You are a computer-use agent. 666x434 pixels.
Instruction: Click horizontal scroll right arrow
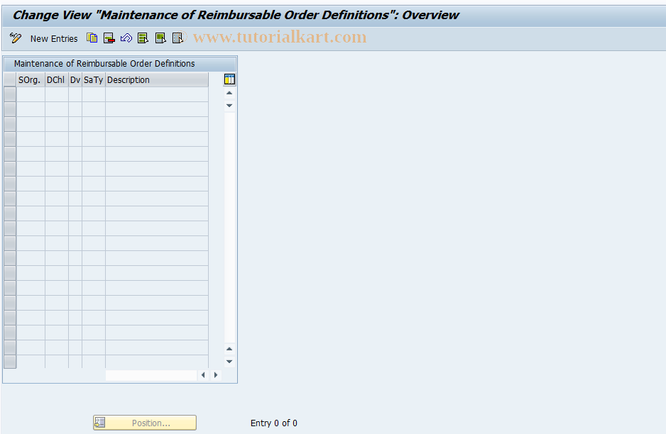[215, 375]
